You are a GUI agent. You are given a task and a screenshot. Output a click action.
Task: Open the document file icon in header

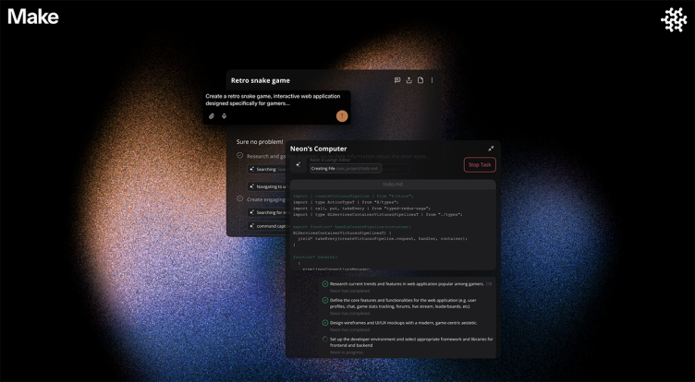tap(421, 80)
